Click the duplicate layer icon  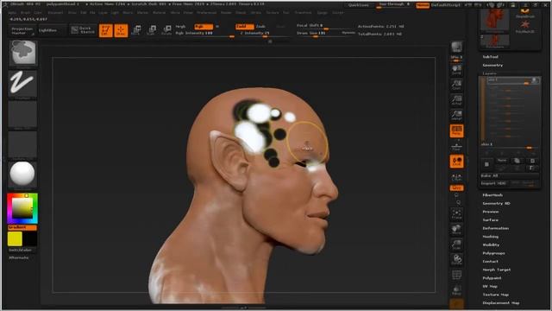coord(517,161)
